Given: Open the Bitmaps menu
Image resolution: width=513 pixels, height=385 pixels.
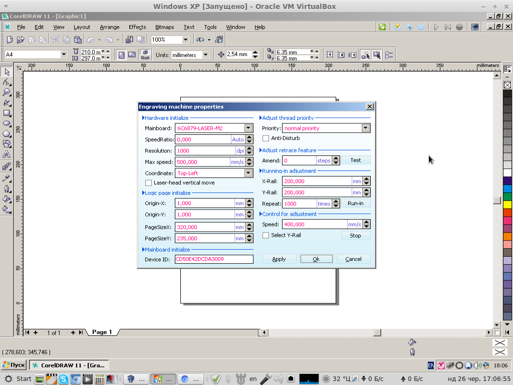Looking at the screenshot, I should 164,27.
